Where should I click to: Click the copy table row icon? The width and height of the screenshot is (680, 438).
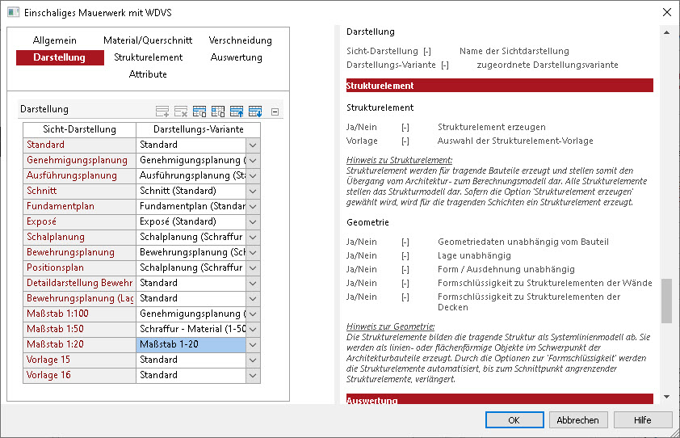(x=199, y=112)
